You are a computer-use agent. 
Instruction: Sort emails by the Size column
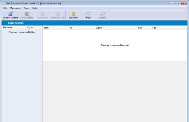coord(154,28)
